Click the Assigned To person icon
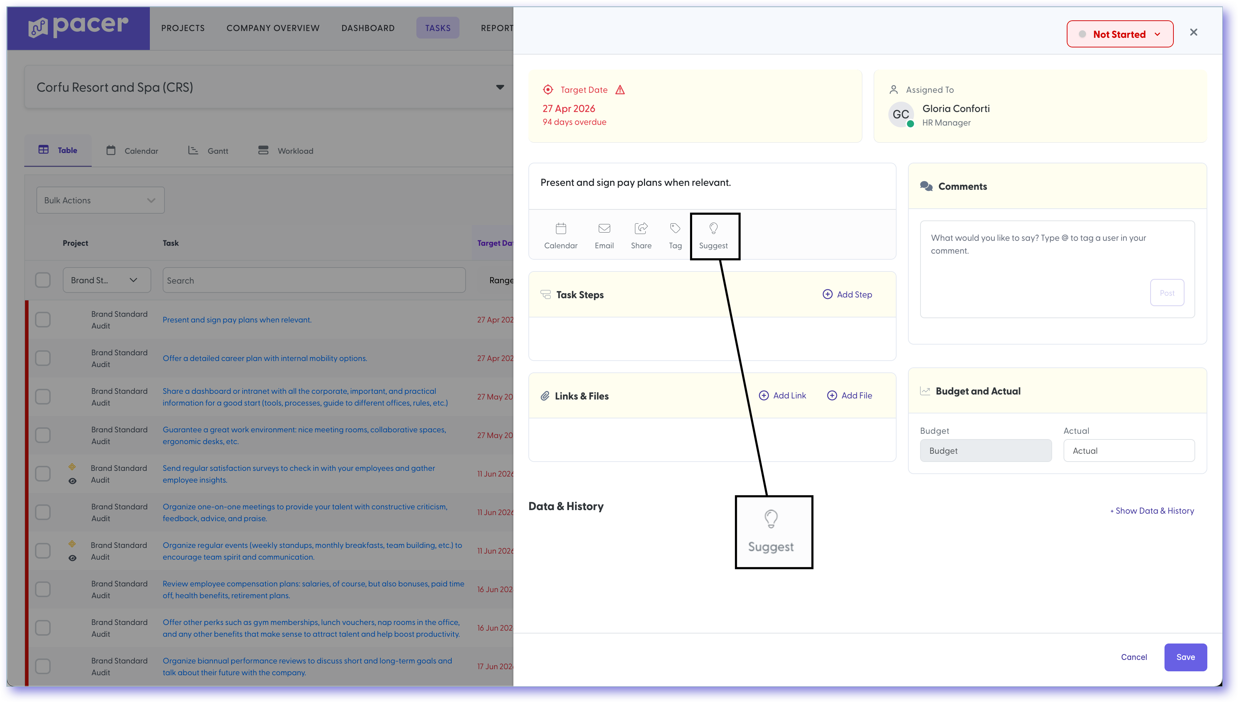The height and width of the screenshot is (702, 1238). coord(893,90)
